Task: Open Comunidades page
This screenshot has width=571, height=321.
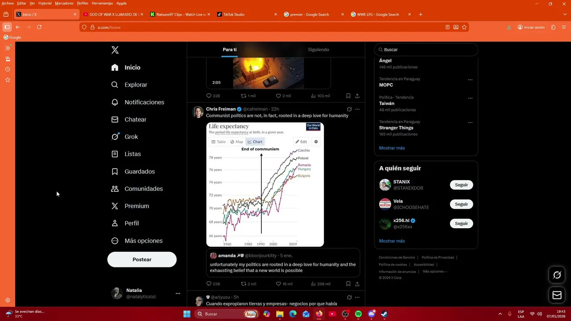Action: 137,189
